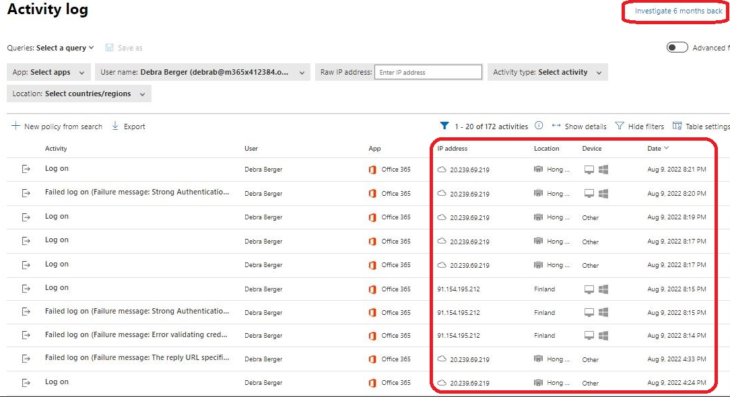Open Failed log on Strong Authentication at 8:20 PM
The image size is (730, 397).
[137, 192]
